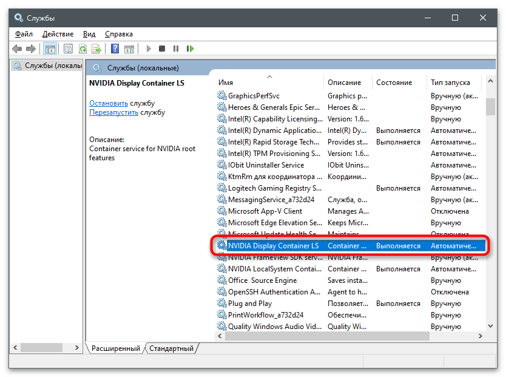506x377 pixels.
Task: Click the Остановить service link
Action: 109,103
